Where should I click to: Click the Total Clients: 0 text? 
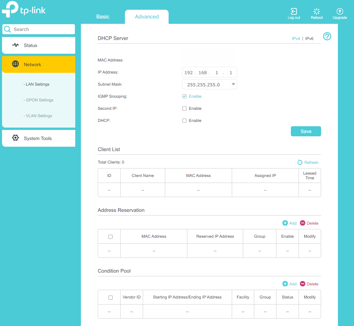[111, 162]
